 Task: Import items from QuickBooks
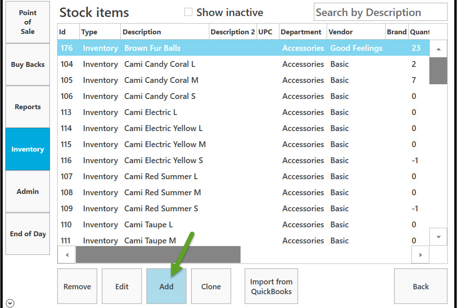tap(271, 286)
